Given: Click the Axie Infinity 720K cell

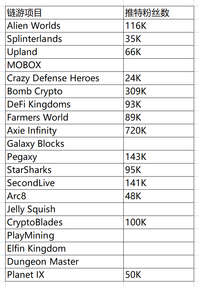Looking at the screenshot, I should click(159, 130).
